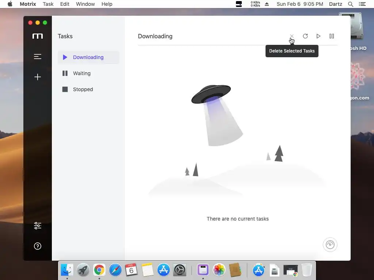This screenshot has height=280, width=374.
Task: Open the Help menu
Action: [x=107, y=4]
